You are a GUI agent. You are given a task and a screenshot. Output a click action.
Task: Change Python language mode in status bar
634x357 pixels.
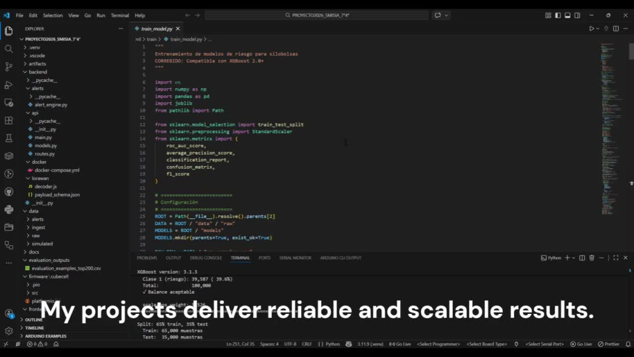333,344
